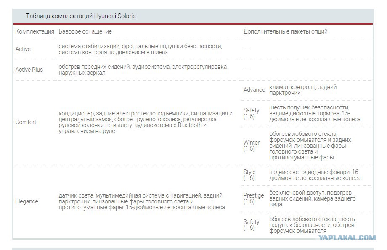Select the 'Active' trim row label
387x250 pixels.
click(23, 49)
